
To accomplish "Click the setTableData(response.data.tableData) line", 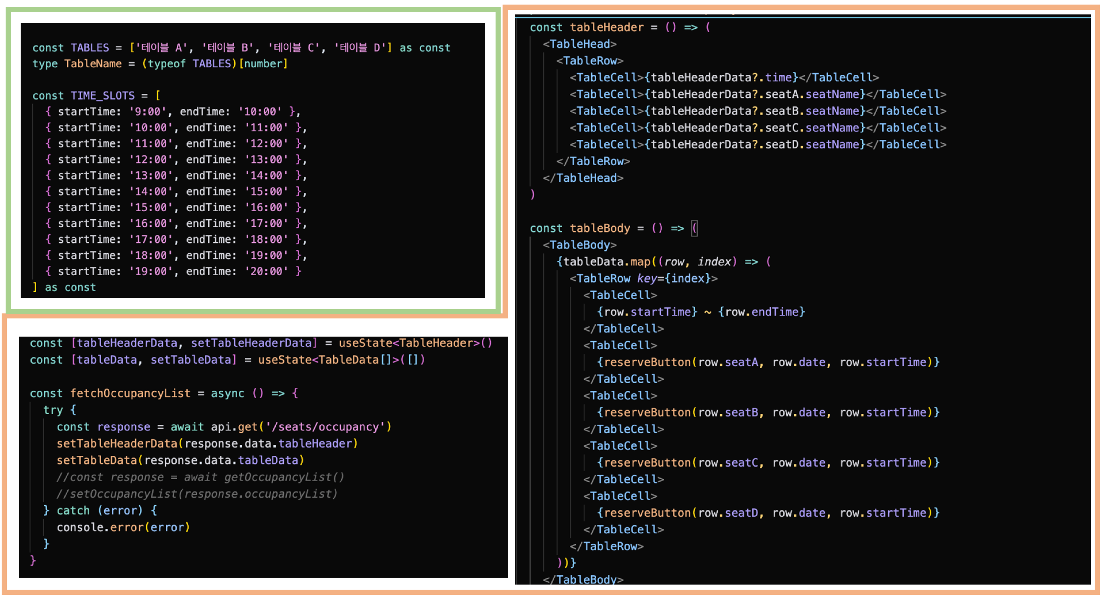I will (181, 460).
